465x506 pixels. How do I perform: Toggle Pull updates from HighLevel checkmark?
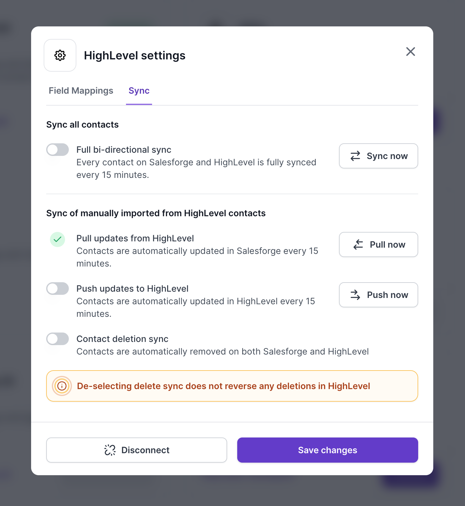pos(57,239)
